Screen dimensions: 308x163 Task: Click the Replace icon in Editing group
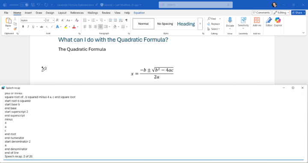click(209, 24)
